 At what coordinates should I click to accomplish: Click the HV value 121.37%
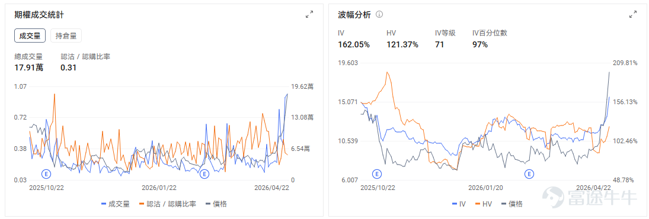pyautogui.click(x=402, y=44)
